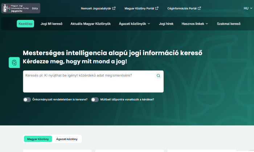Click the green AI assistant icon beside the heading
Viewport: 254px width, 152px height.
tap(14, 63)
